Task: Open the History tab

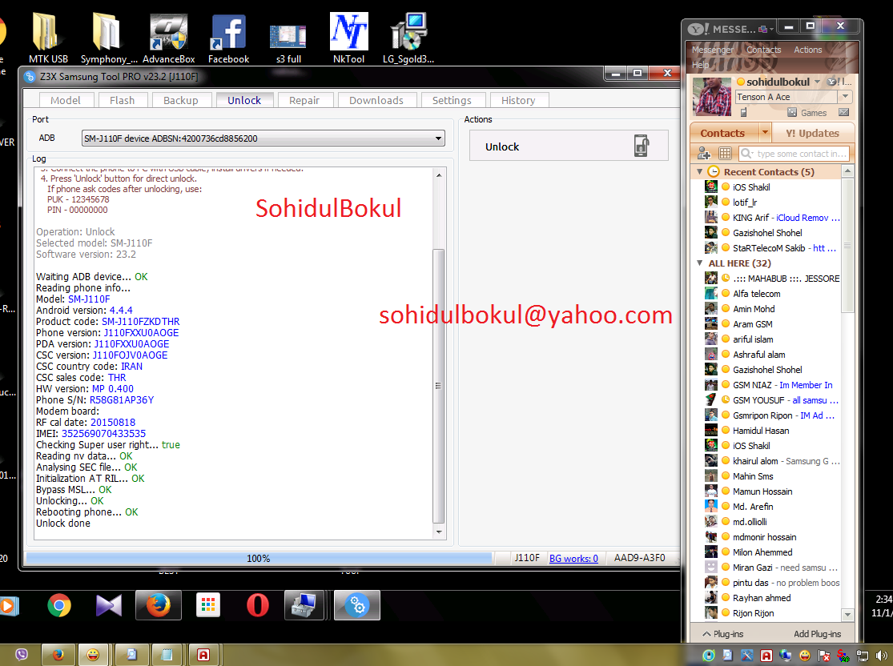Action: [517, 100]
